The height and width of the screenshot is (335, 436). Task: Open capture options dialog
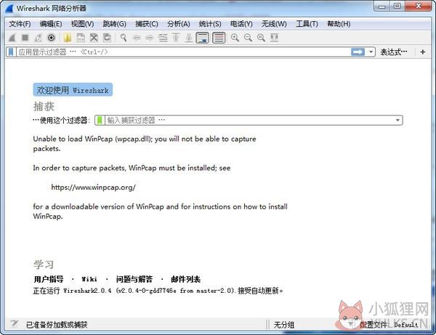(x=52, y=38)
